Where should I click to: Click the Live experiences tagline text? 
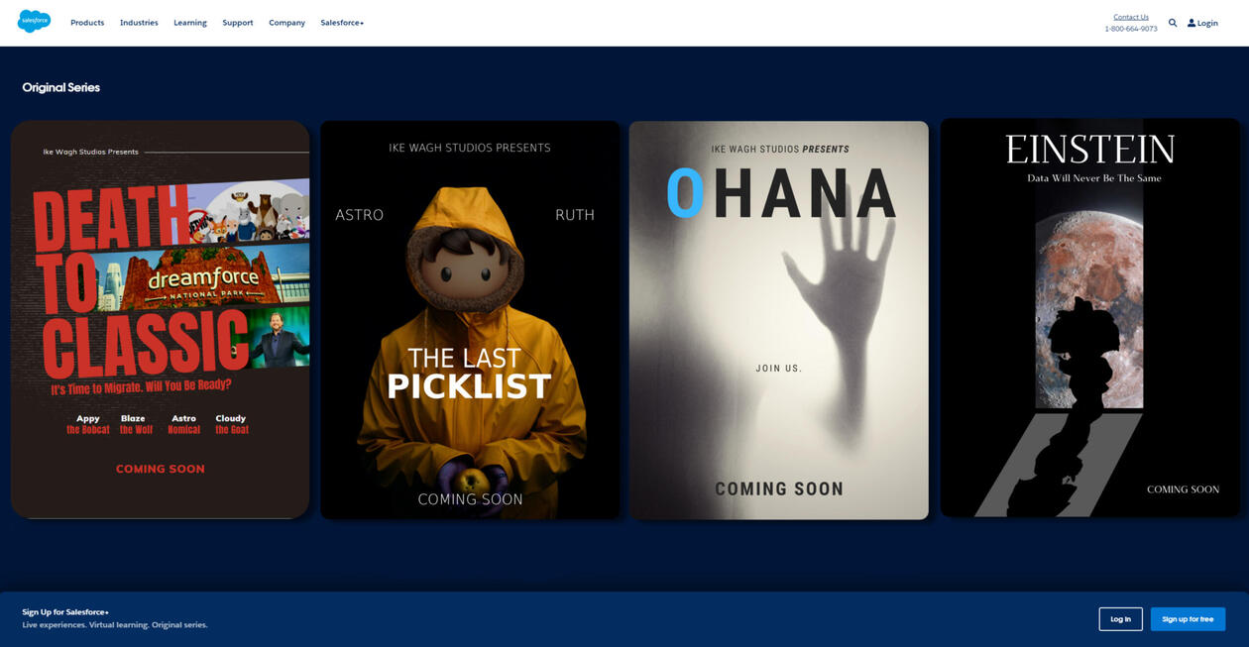point(115,625)
